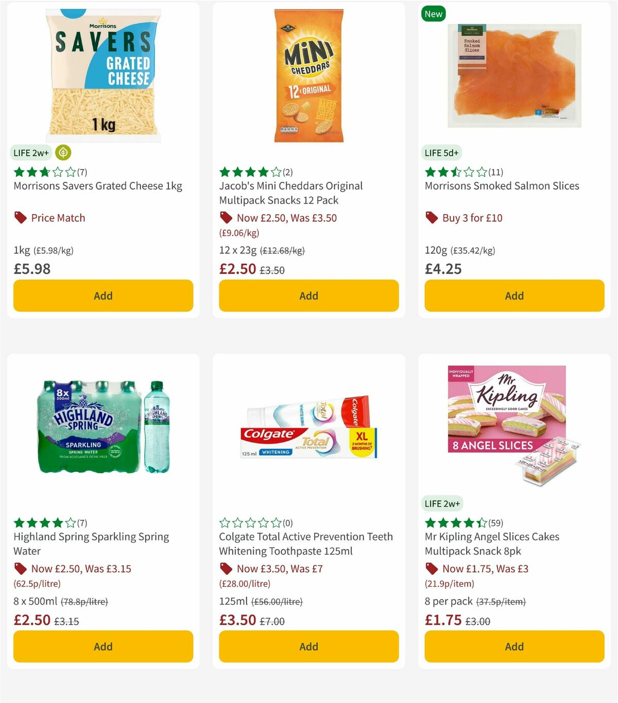Add Jacob's Mini Cheddars to trolley
The image size is (618, 703).
pos(308,296)
